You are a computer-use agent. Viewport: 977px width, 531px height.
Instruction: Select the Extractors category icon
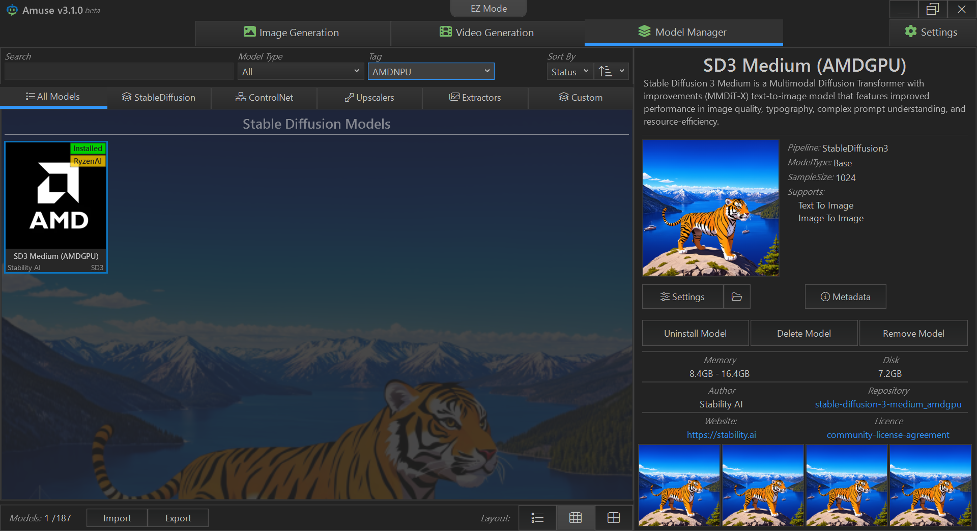coord(454,97)
